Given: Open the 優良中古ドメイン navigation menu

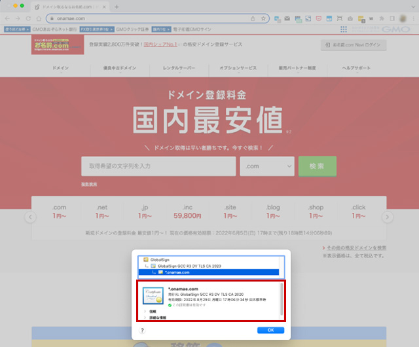Looking at the screenshot, I should pos(120,68).
